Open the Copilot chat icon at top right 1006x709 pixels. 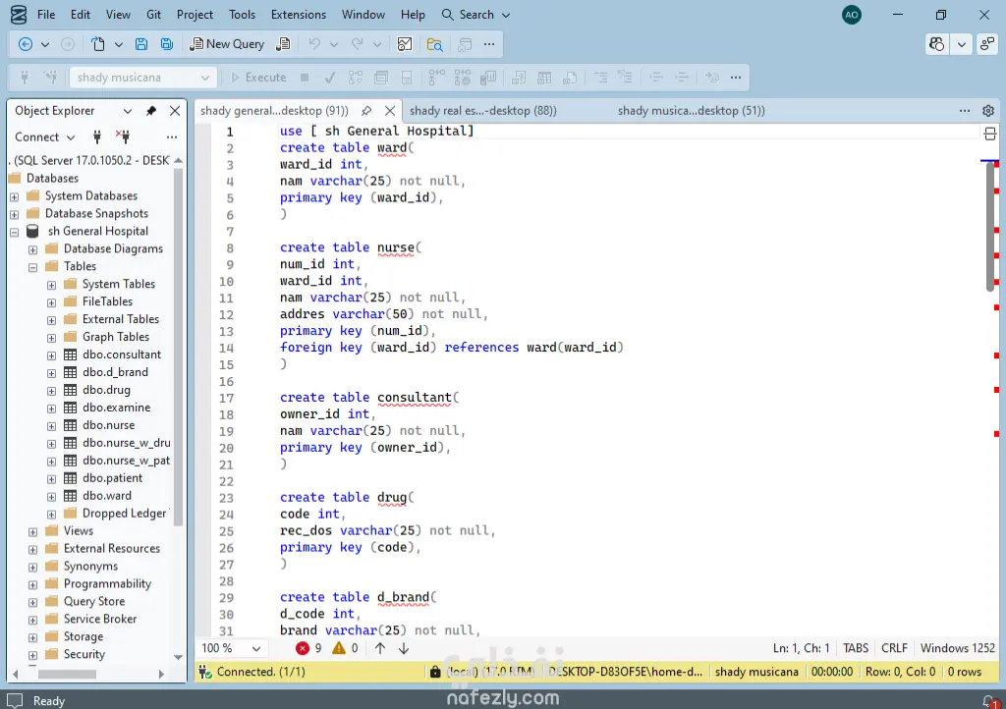point(936,44)
